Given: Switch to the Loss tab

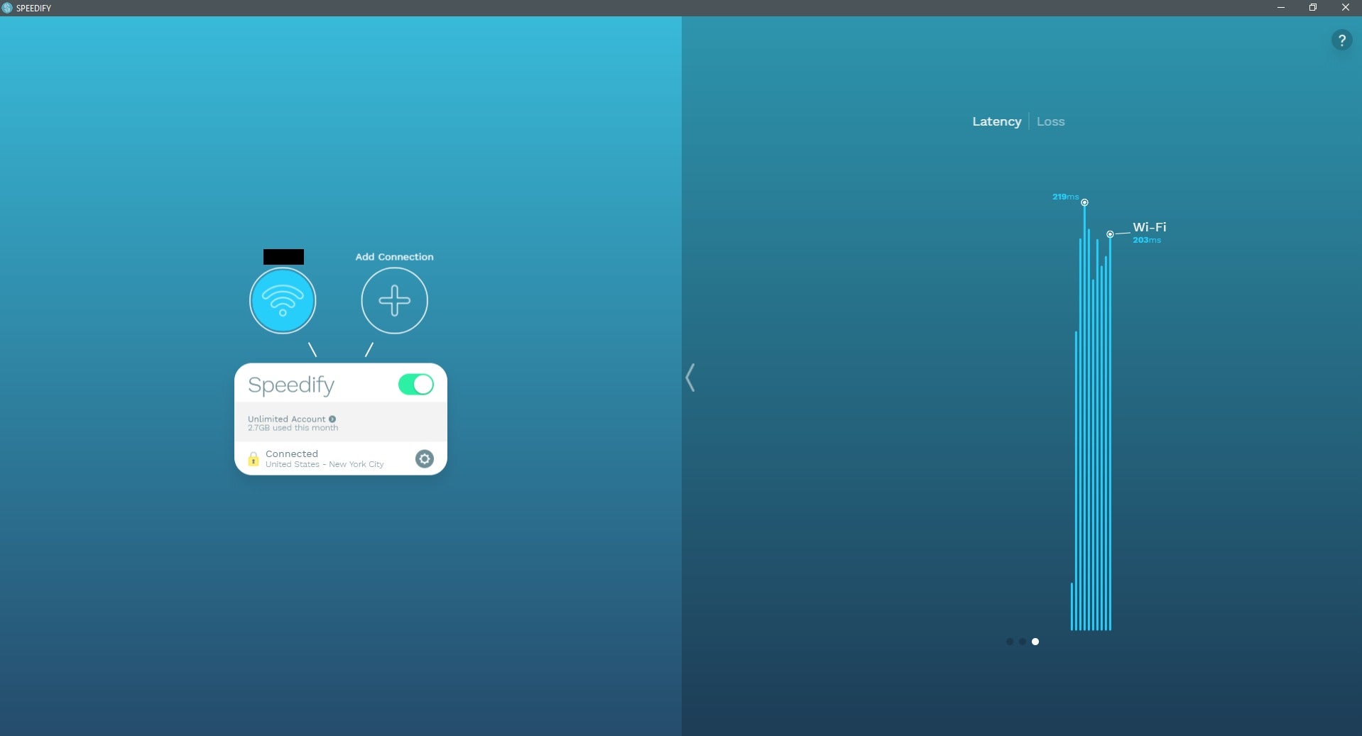Looking at the screenshot, I should [x=1050, y=121].
